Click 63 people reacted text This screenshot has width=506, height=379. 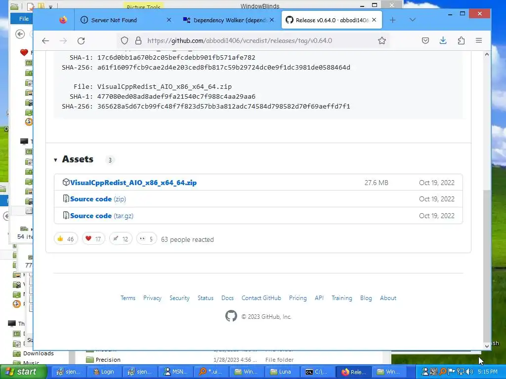tap(187, 239)
